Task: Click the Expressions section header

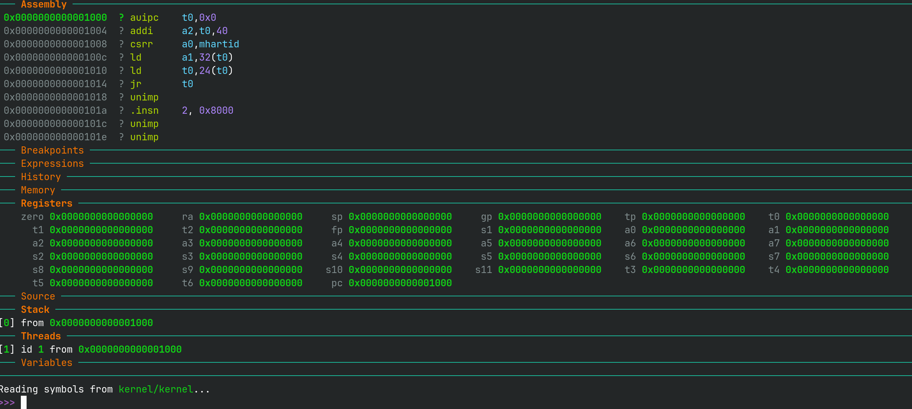Action: [x=52, y=164]
